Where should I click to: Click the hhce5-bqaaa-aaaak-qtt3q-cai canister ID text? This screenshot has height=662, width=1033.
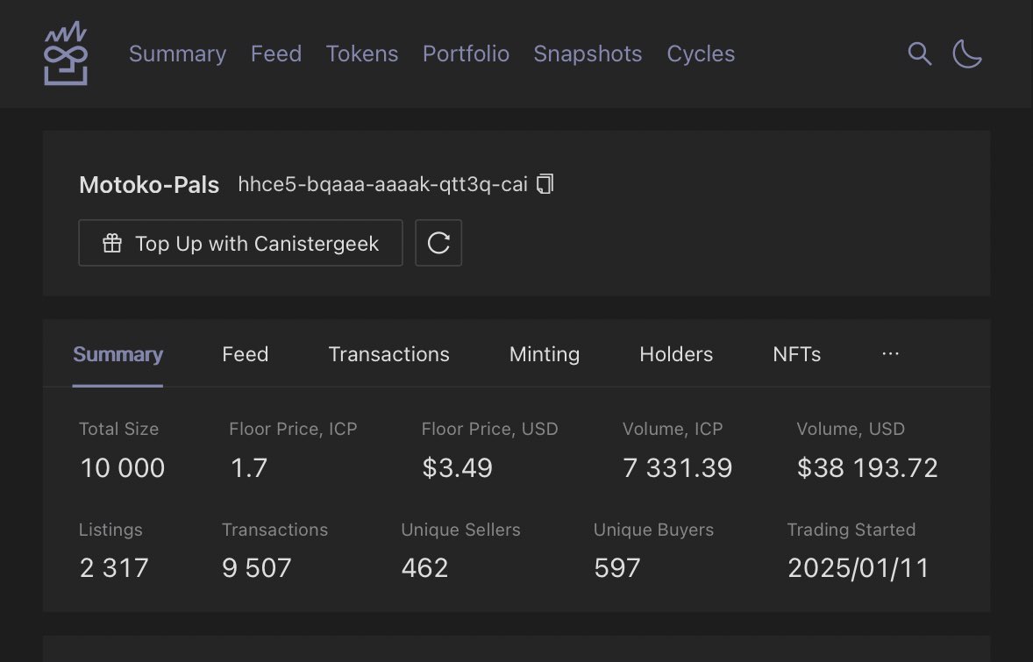tap(382, 184)
